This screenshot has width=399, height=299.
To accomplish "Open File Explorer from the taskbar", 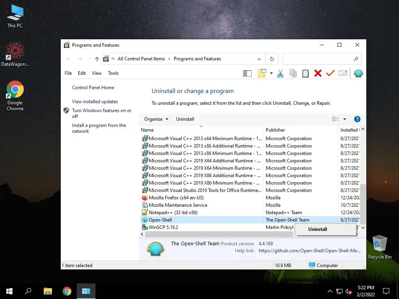I will (48, 291).
